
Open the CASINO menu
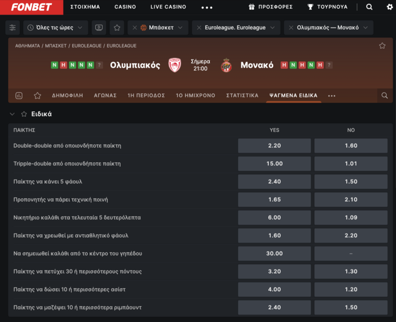tap(125, 7)
